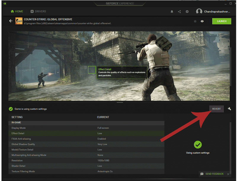
Task: Click the 1920x1080 value
Action: tap(103, 161)
